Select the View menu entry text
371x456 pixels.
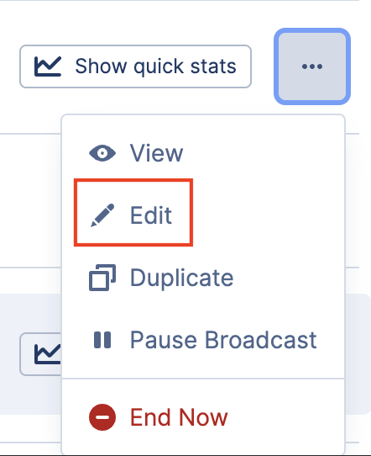[156, 153]
